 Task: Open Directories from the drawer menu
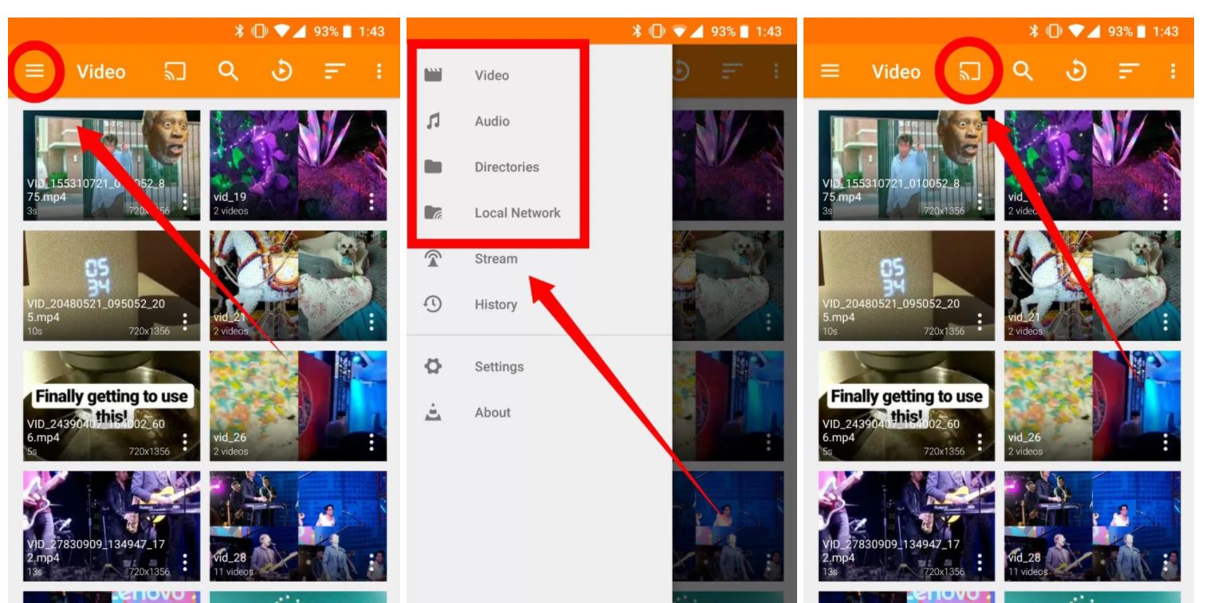506,167
